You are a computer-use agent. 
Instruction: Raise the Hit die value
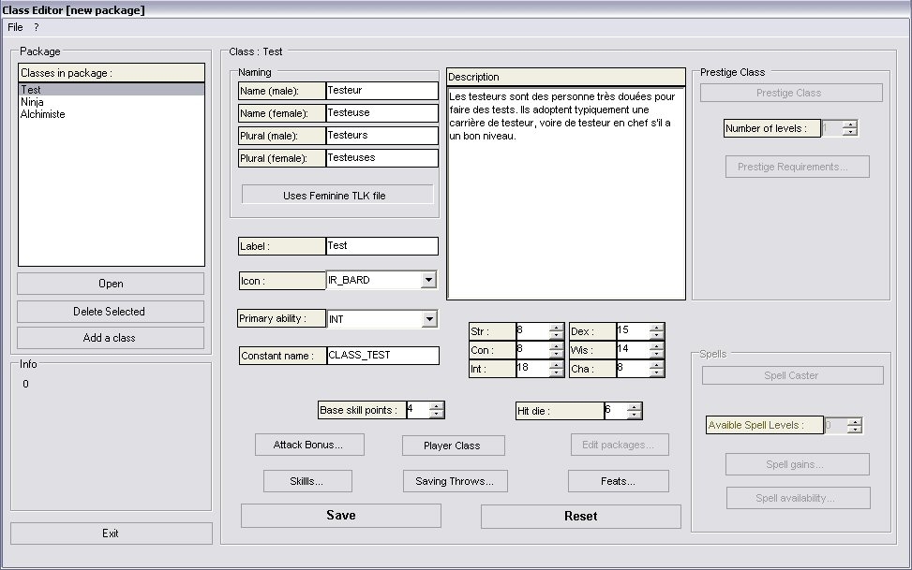635,406
